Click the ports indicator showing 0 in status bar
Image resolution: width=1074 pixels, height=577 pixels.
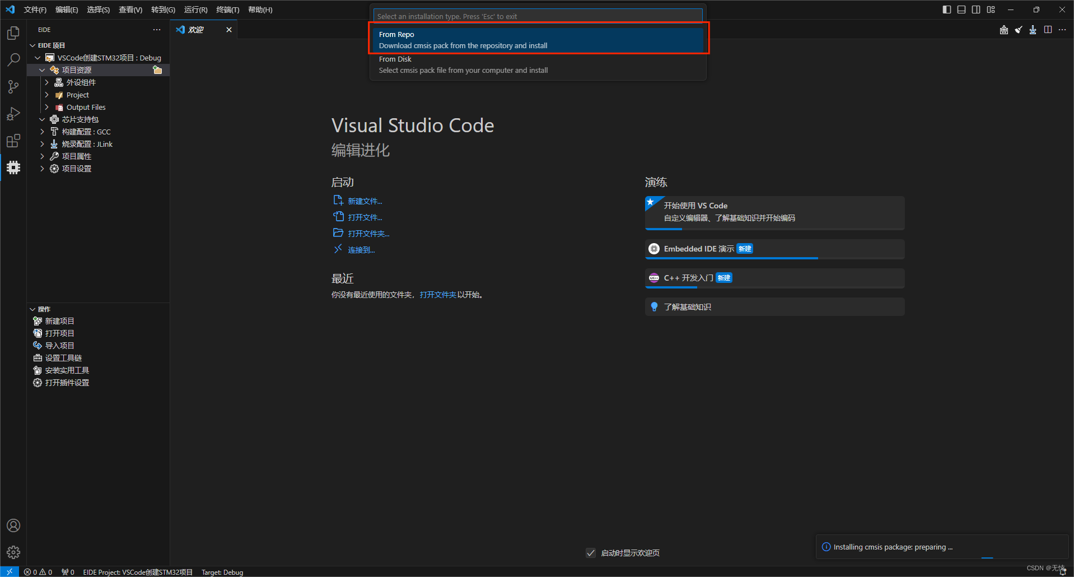coord(68,572)
